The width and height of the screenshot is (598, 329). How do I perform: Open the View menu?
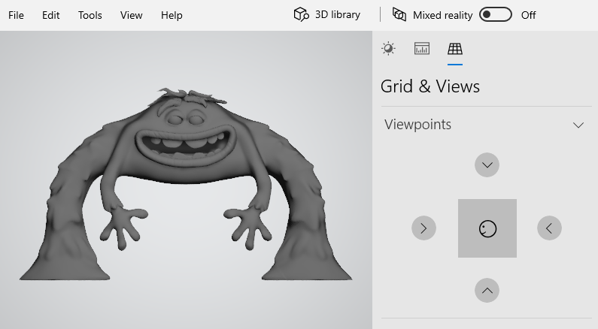tap(131, 15)
